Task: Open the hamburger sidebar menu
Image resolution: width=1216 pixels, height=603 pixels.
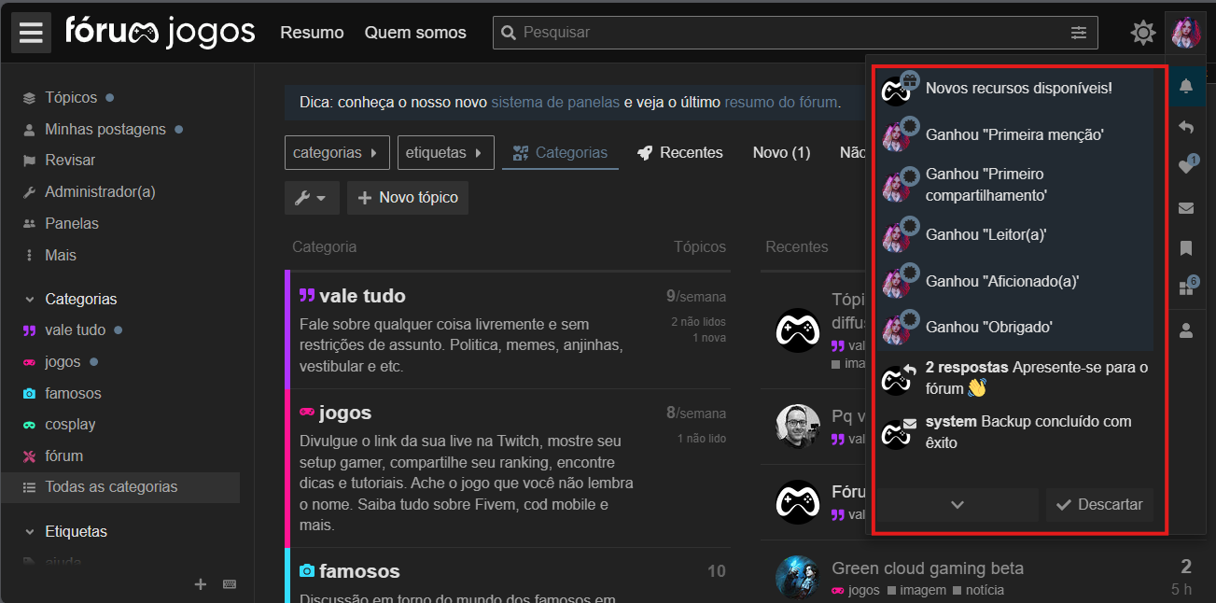Action: [31, 33]
